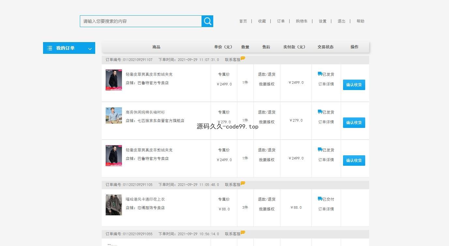Click truck icon next to 已交付 status
This screenshot has width=449, height=246.
(x=320, y=199)
